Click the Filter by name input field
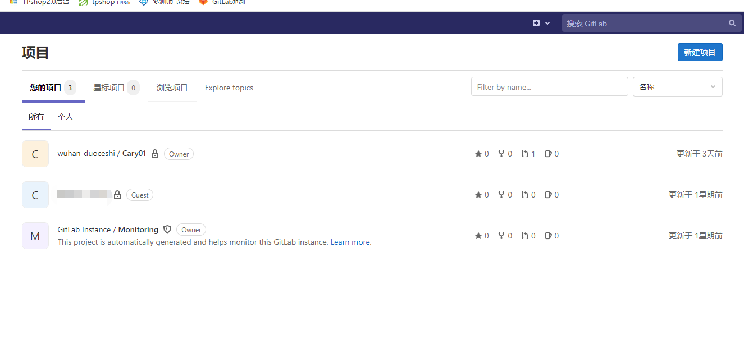744x349 pixels. 549,87
